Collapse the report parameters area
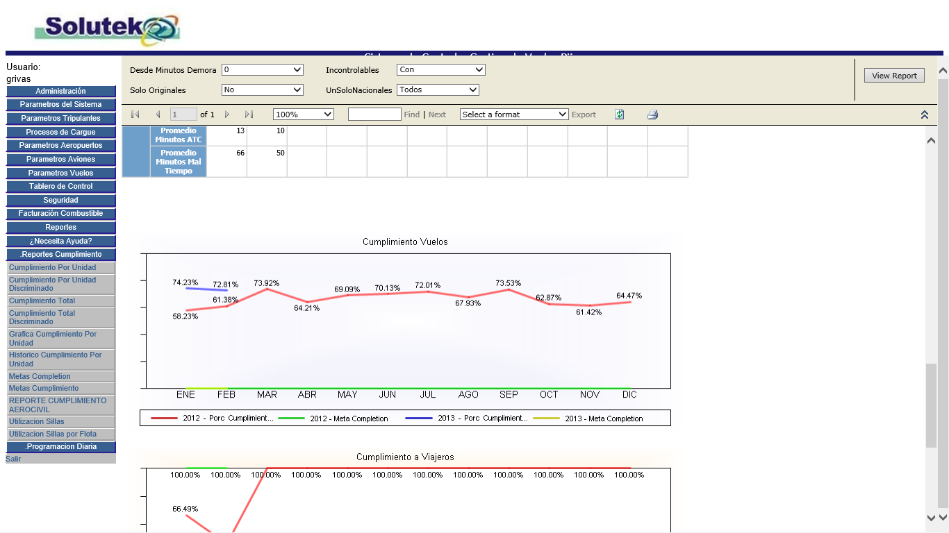The height and width of the screenshot is (533, 949). (924, 115)
